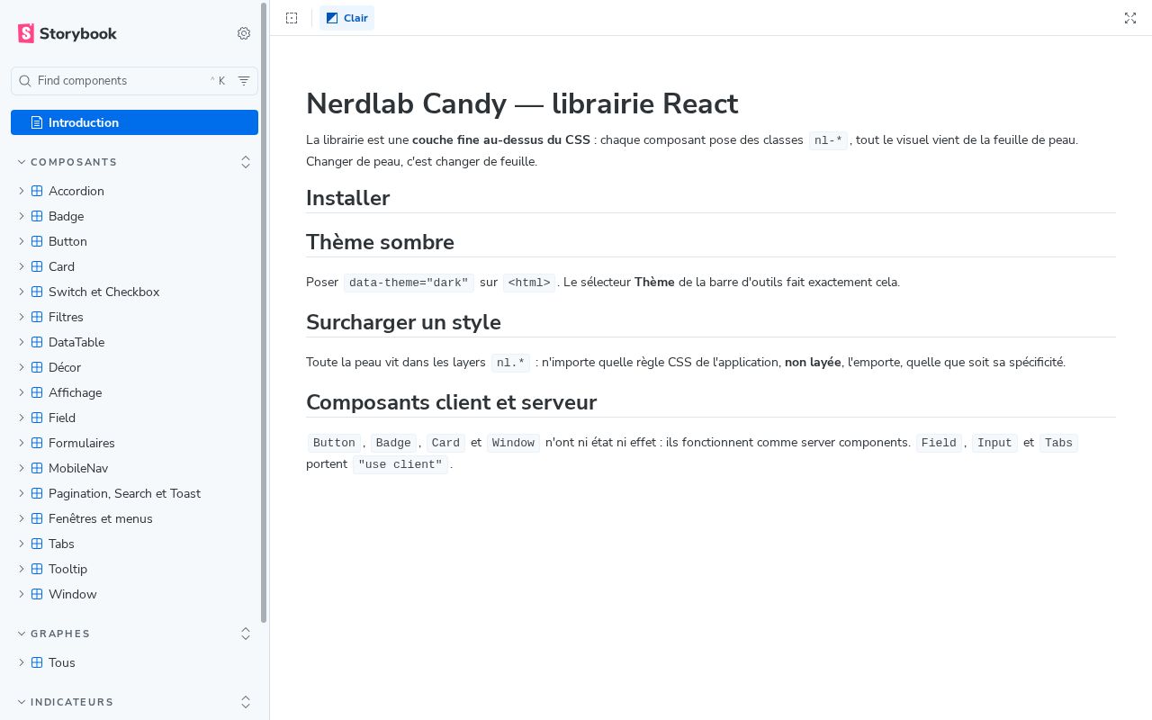Open the Tooltip tree item
Screen dimensions: 1152x720
(134, 569)
